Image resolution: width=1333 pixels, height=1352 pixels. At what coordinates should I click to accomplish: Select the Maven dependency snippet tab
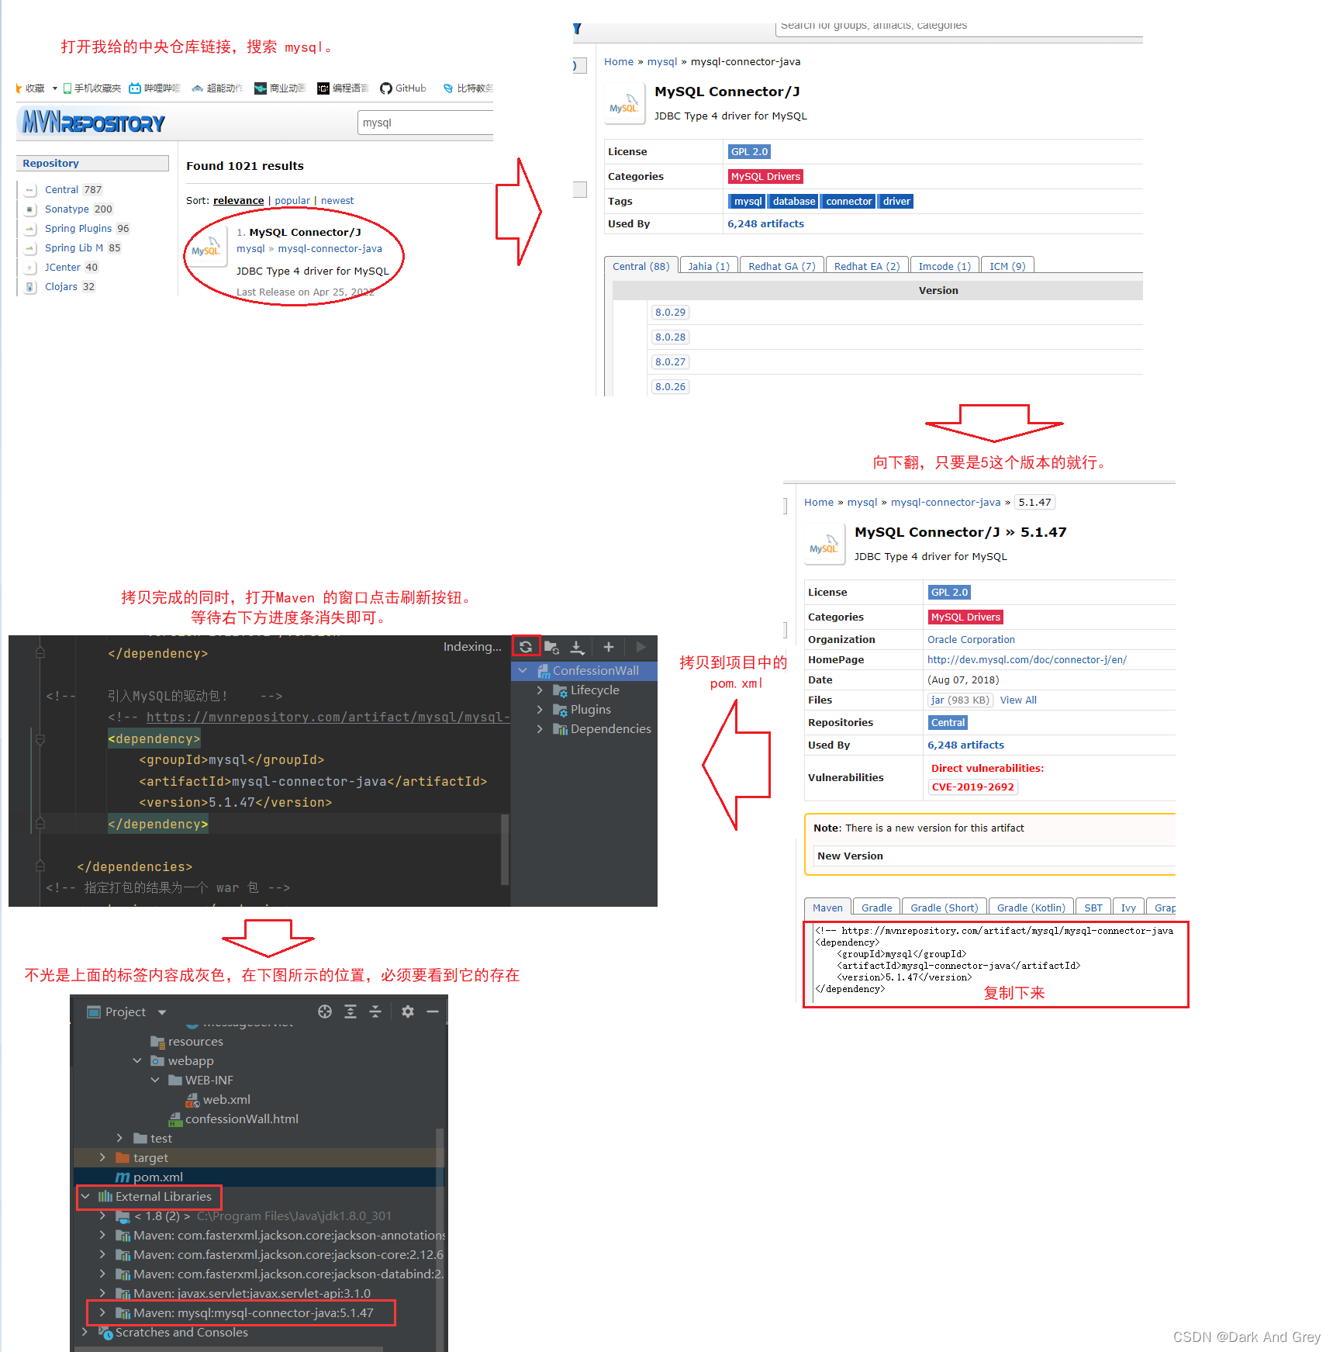tap(827, 908)
